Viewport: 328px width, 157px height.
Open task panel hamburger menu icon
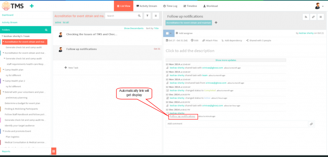321,17
